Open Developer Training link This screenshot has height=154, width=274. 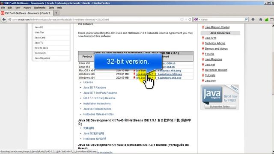point(216,70)
